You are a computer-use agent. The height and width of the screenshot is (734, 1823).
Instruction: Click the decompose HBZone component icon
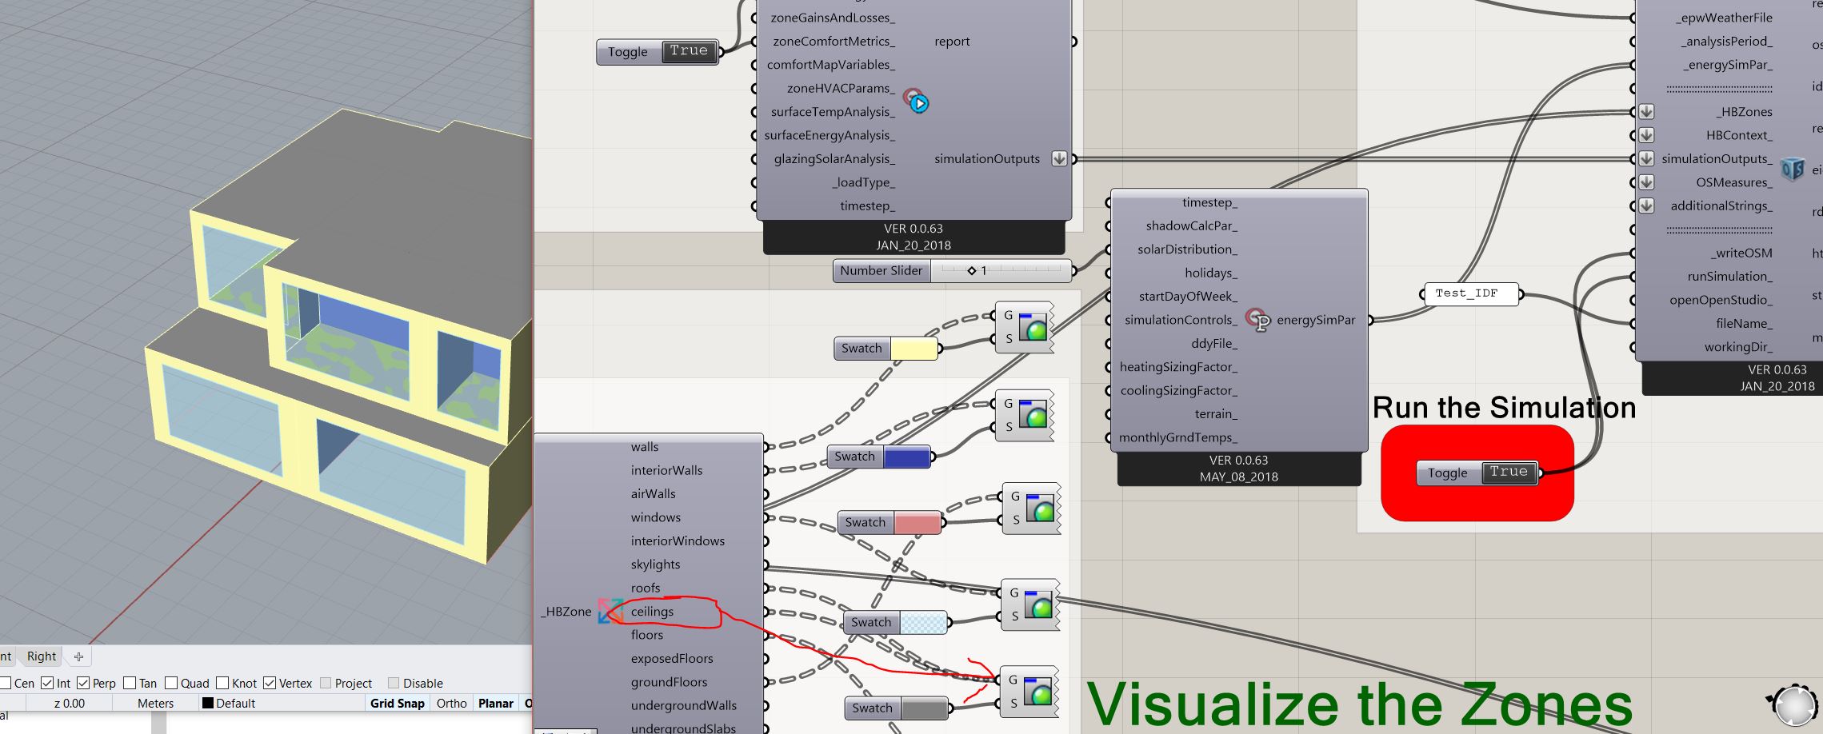point(610,611)
